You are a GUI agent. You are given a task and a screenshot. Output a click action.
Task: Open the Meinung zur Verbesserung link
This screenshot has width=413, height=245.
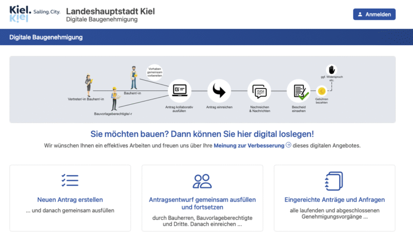(248, 146)
